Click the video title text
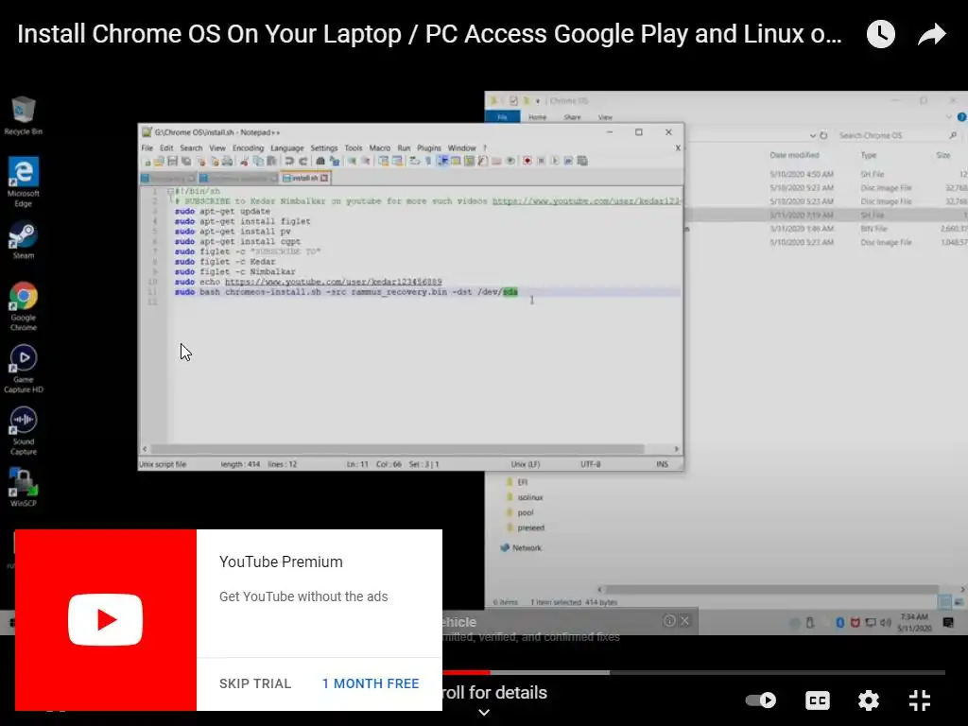Viewport: 968px width, 726px height. click(x=430, y=34)
